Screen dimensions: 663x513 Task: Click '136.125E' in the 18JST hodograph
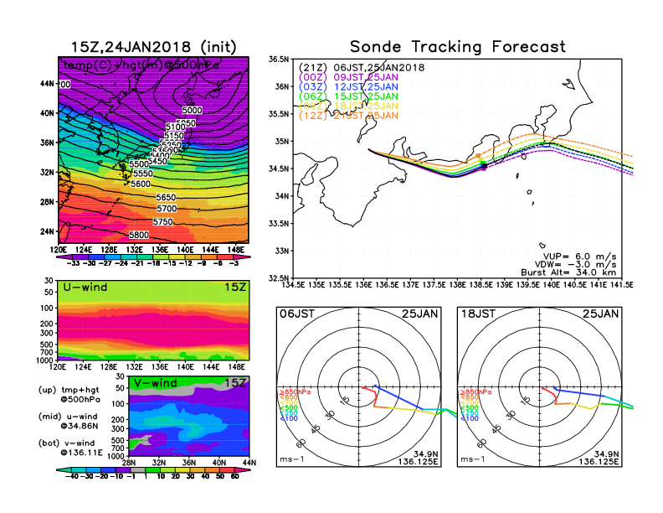(x=599, y=461)
